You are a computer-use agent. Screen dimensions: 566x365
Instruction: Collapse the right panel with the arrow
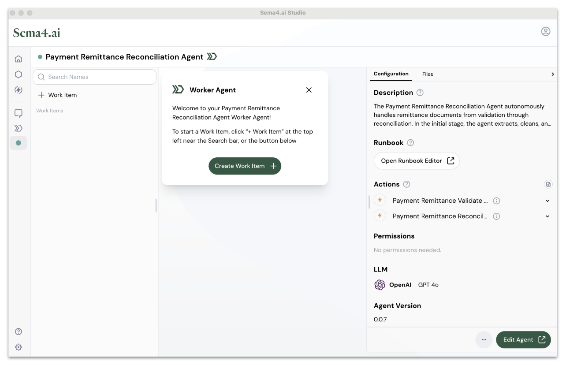tap(552, 74)
